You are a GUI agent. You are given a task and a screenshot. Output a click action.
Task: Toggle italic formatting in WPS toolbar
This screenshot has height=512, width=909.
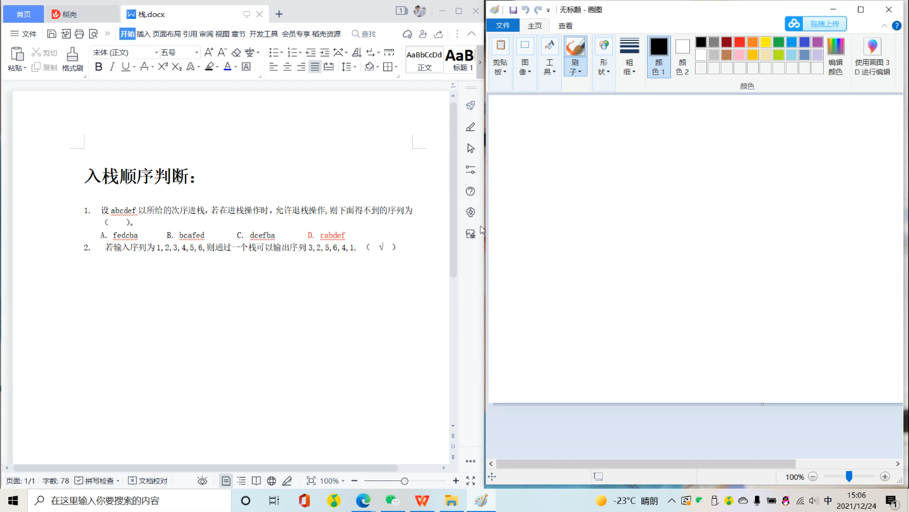[x=112, y=67]
